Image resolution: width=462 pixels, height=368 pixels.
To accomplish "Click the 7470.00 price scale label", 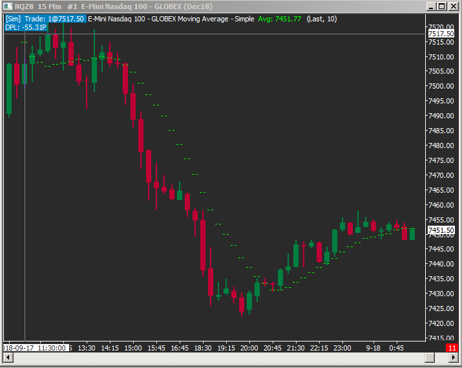I will tap(441, 175).
